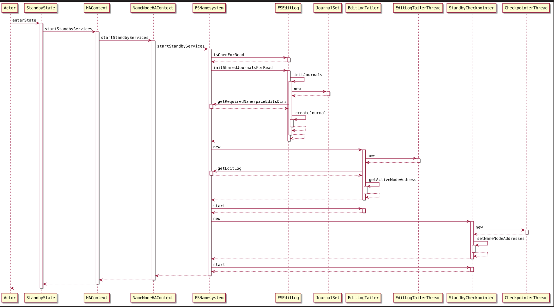Select the EditLogTailer box in the bottom row
The width and height of the screenshot is (554, 307).
[363, 298]
